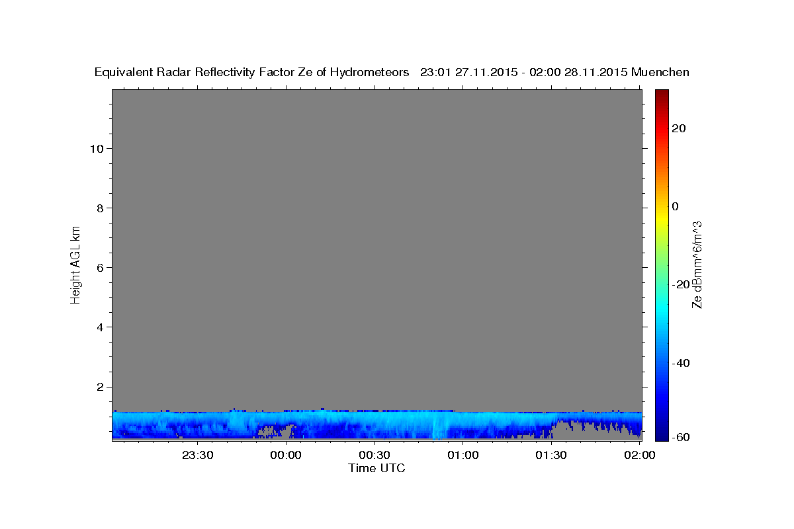Click the '23:30' time tick label
Screen dimensions: 794x529
coord(197,455)
